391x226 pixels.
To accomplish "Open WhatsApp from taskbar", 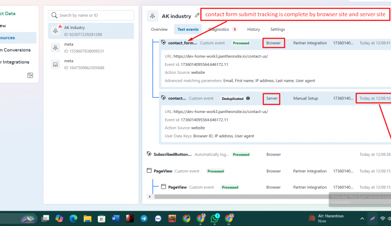I will click(215, 218).
